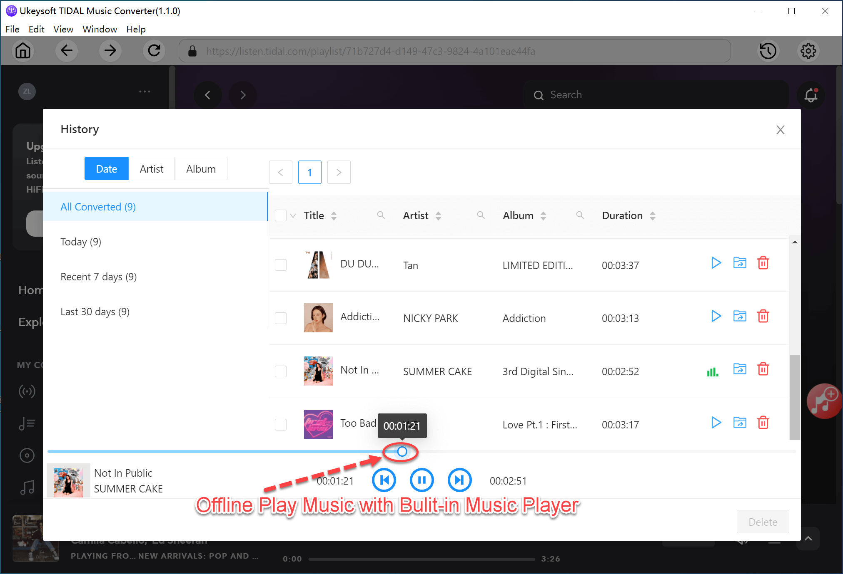Click the green bar chart icon for Not In...
The width and height of the screenshot is (843, 574).
click(x=712, y=371)
